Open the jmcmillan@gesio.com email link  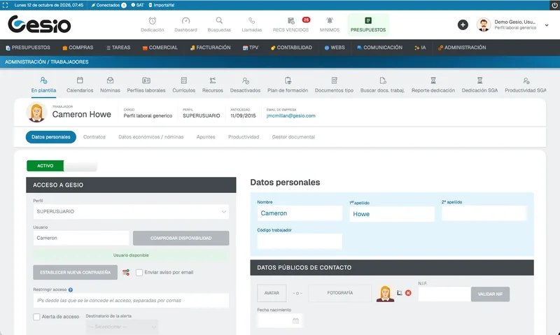pos(290,115)
